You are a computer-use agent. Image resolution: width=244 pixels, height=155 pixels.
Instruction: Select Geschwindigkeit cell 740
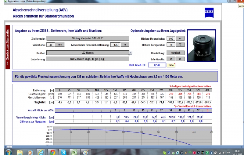pos(59,94)
